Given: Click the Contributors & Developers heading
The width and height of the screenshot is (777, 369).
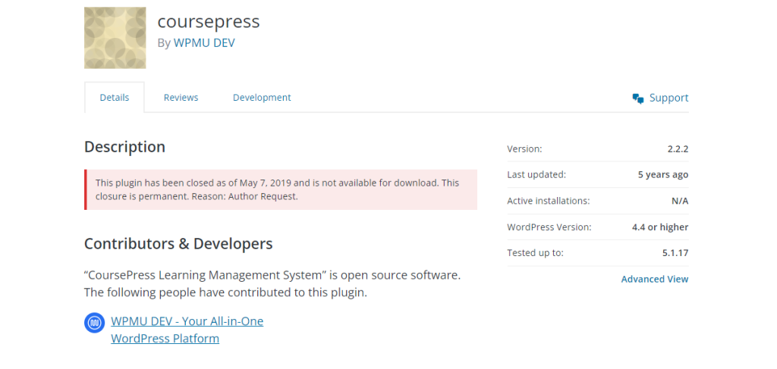Looking at the screenshot, I should [x=178, y=244].
